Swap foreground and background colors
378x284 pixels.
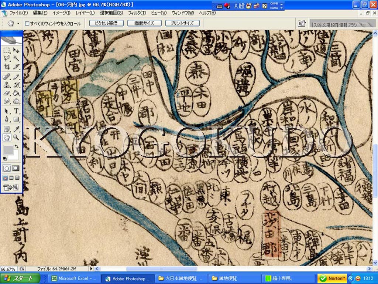16,146
